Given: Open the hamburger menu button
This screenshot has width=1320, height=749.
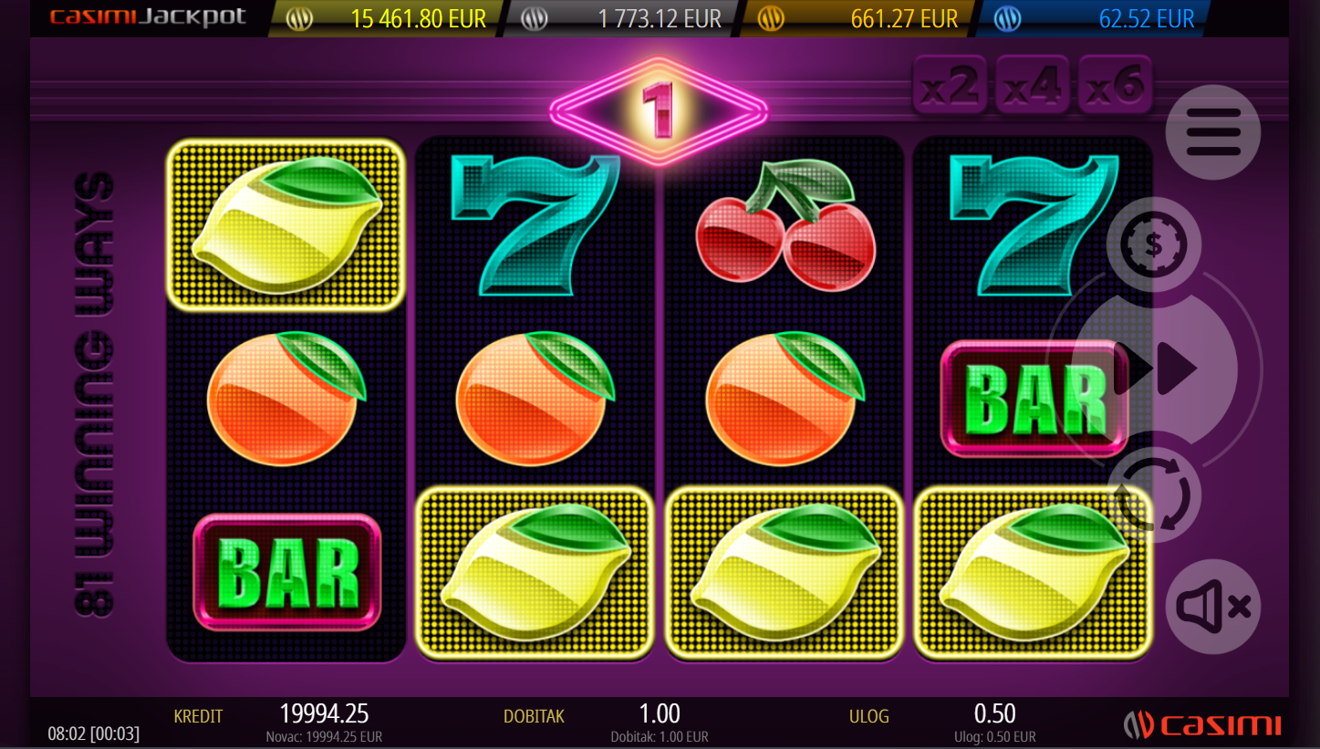Looking at the screenshot, I should pos(1213,132).
